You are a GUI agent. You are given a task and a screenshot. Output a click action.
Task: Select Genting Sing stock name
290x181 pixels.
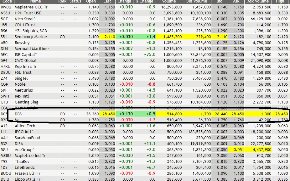26,102
